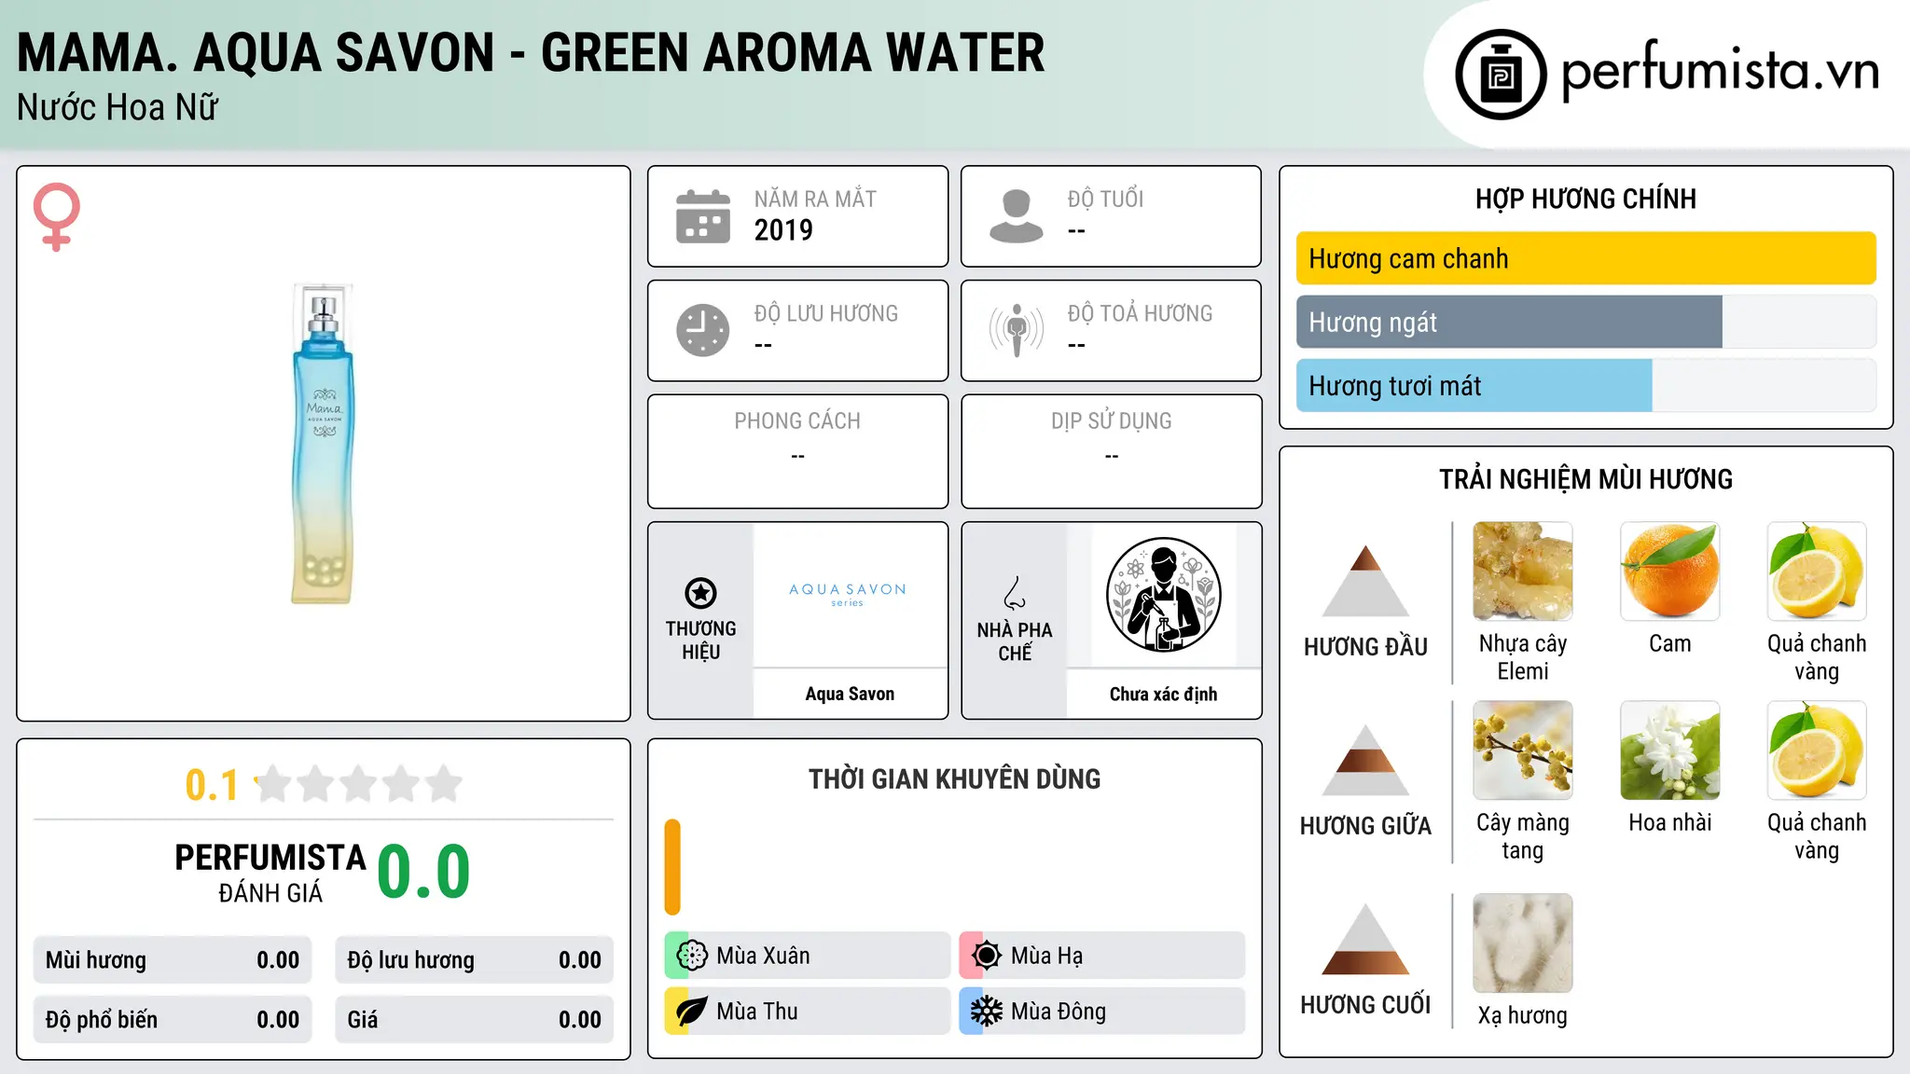This screenshot has height=1074, width=1910.
Task: Click the person icon beside Độ tuổi
Action: tap(1016, 216)
